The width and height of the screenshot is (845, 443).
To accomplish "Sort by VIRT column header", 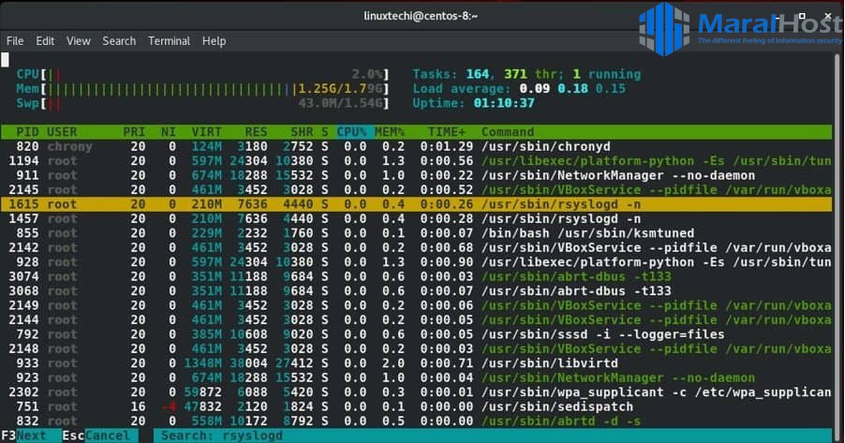I will 206,132.
